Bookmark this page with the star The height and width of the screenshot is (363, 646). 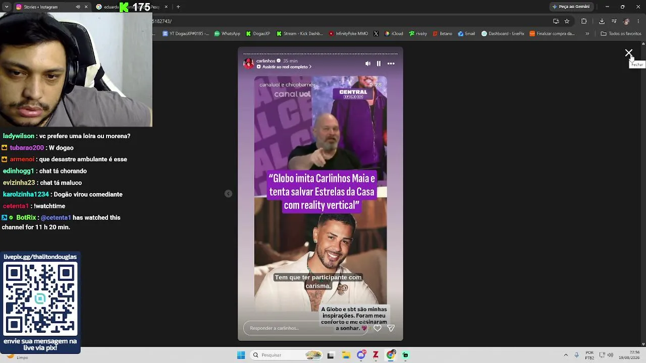(567, 21)
